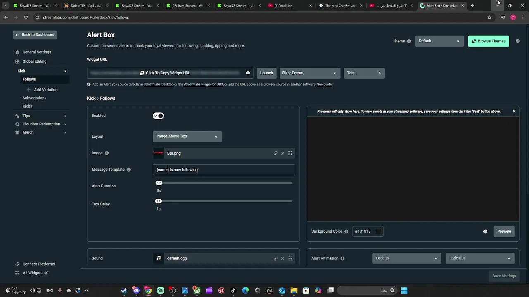Screen dimensions: 529x297
Task: Open media gallery for Bat.png image
Action: [x=290, y=153]
